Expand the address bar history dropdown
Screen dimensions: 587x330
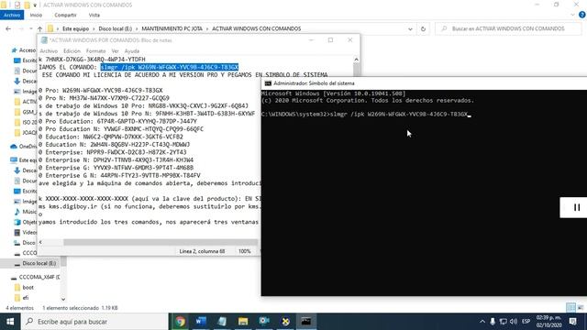click(410, 28)
